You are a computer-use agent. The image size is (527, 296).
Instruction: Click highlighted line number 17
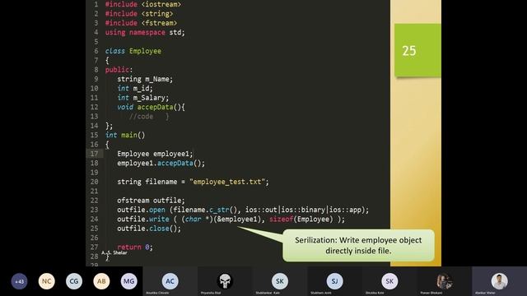click(x=94, y=154)
